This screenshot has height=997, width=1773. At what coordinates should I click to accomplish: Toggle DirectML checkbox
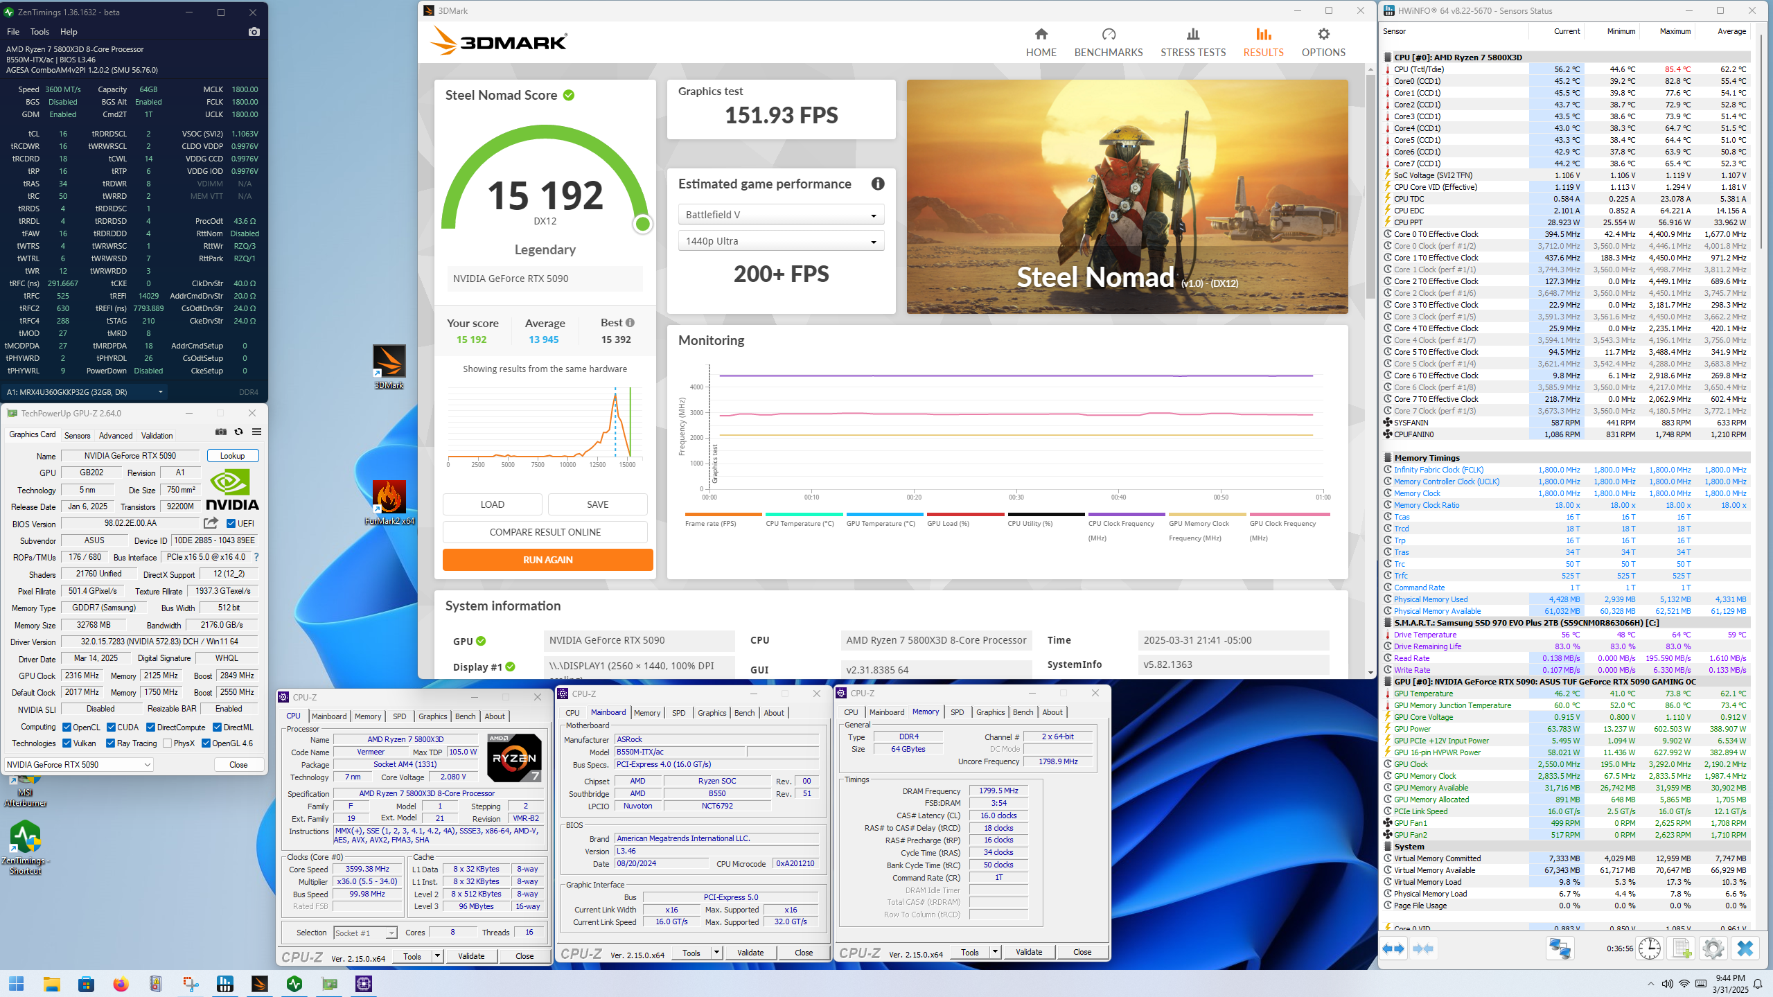[x=217, y=727]
